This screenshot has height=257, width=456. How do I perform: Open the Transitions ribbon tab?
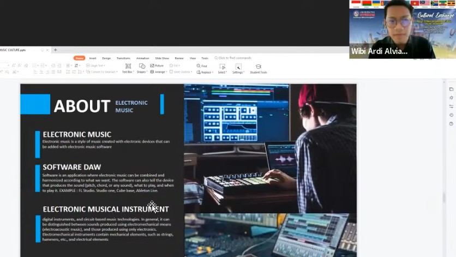point(123,58)
